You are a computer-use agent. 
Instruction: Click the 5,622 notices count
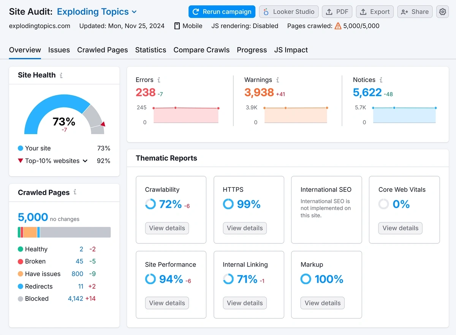pyautogui.click(x=367, y=92)
